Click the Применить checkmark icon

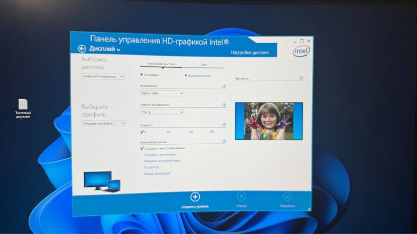coord(287,196)
